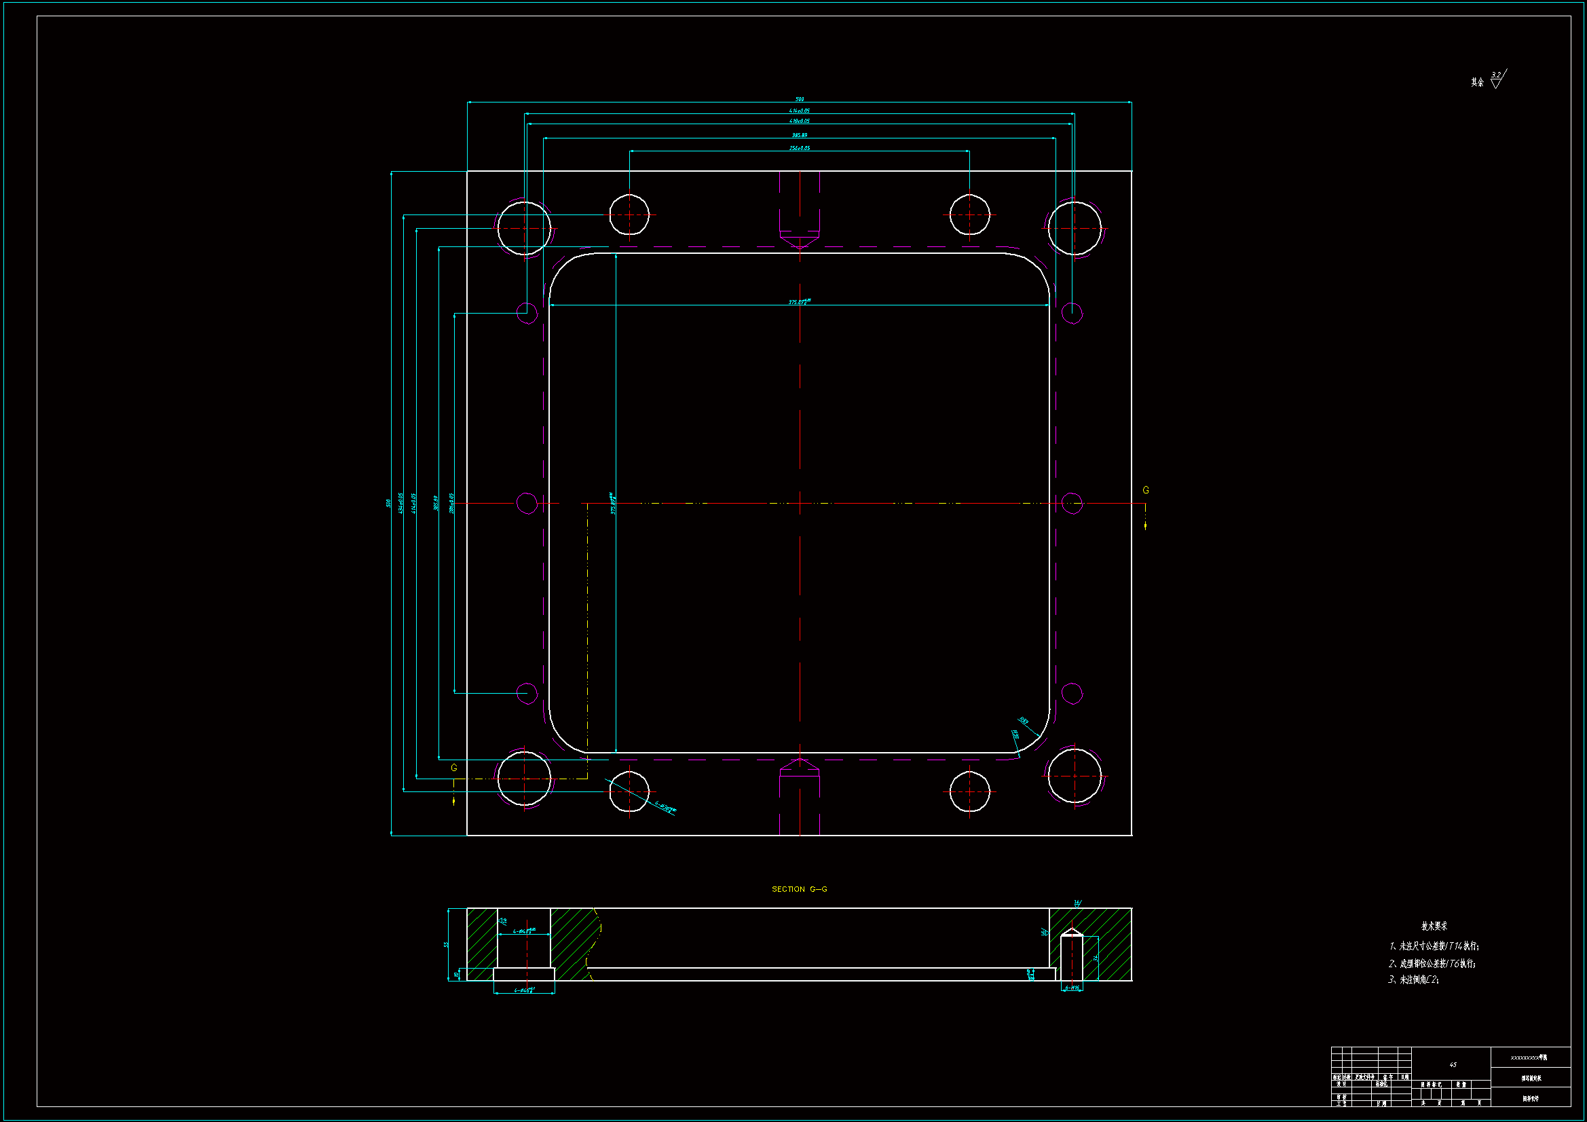The image size is (1587, 1122).
Task: Select the xxxxxxxxx school name title cell
Action: pos(1529,1058)
